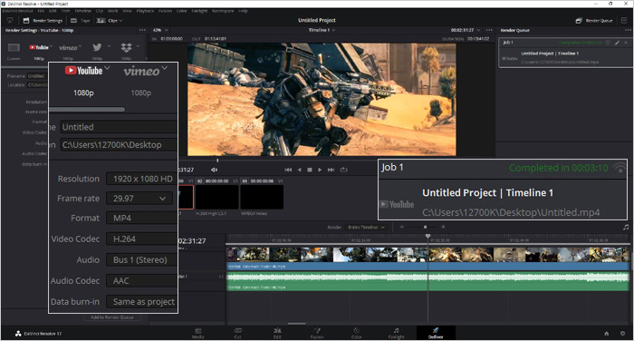Open the Timeline 1 selector dropdown
Image resolution: width=634 pixels, height=341 pixels.
click(322, 30)
